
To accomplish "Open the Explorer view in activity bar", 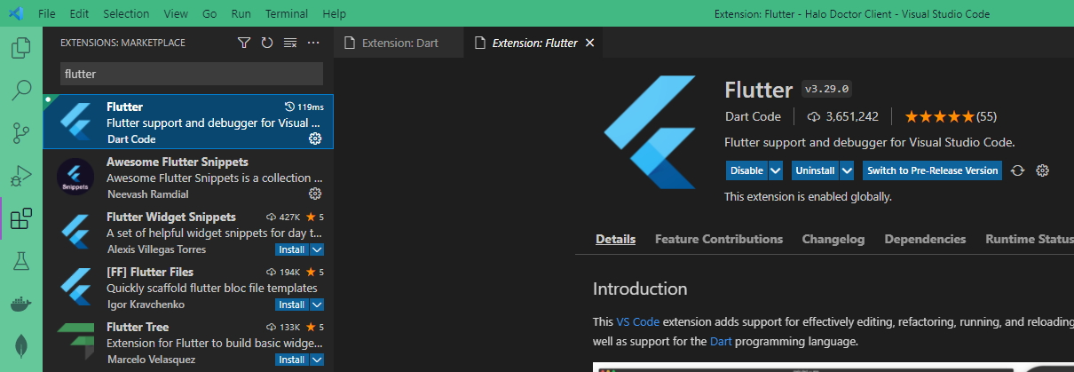I will pyautogui.click(x=20, y=47).
